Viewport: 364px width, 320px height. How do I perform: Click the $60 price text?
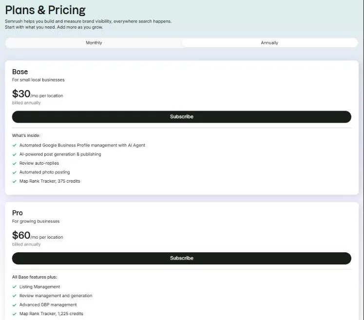[x=21, y=235]
